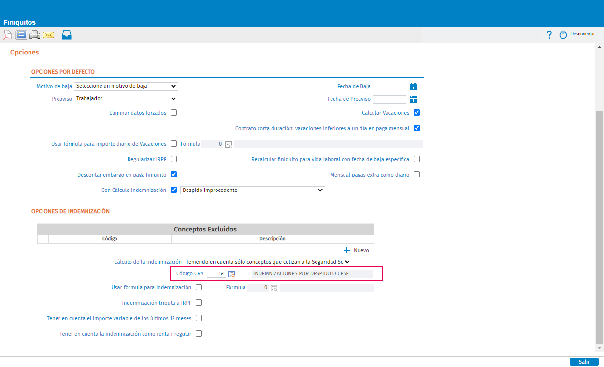Open the Motivo de baja dropdown

[x=126, y=86]
